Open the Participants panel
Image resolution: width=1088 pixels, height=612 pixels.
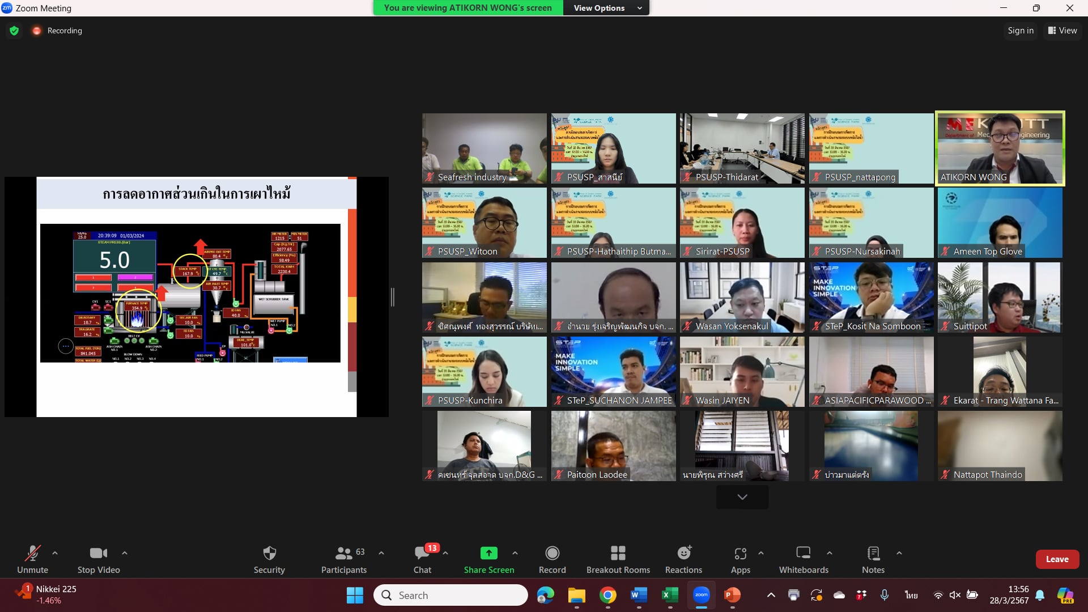click(343, 559)
